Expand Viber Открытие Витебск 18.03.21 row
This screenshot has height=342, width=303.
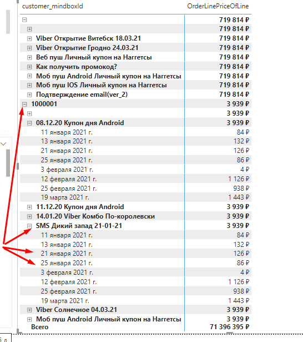click(29, 38)
